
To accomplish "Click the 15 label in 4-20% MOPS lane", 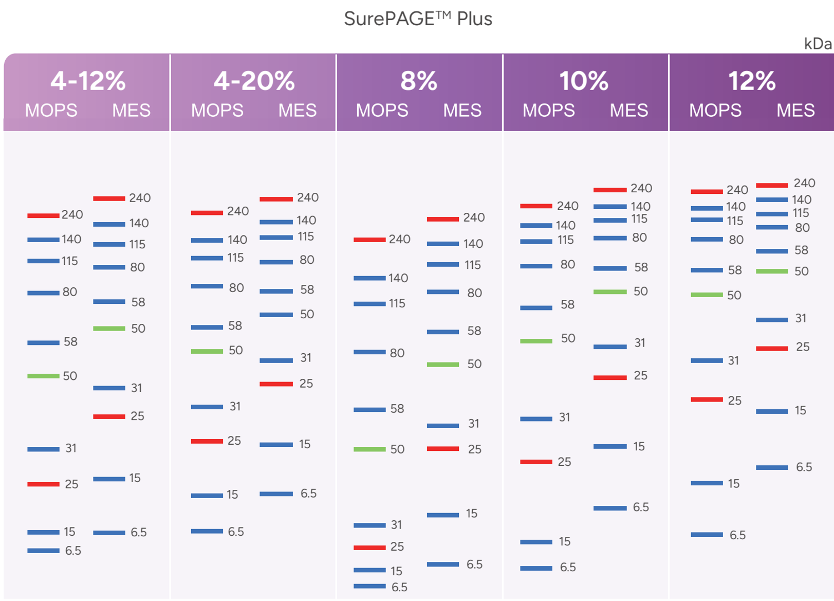I will pyautogui.click(x=232, y=495).
